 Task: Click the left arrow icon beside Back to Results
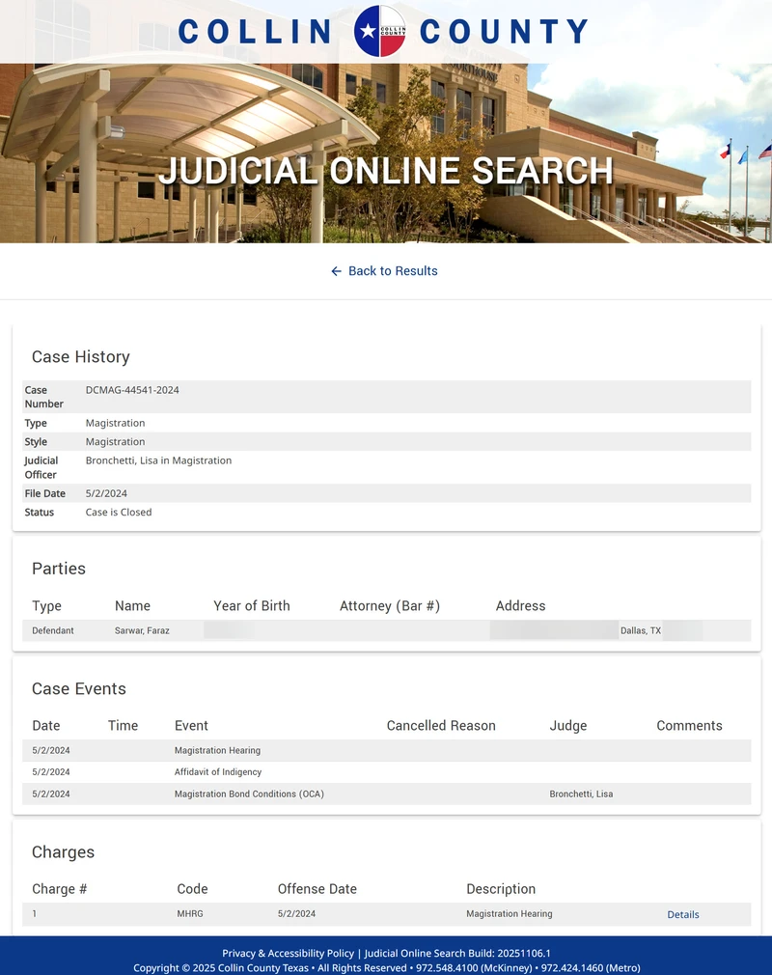pyautogui.click(x=336, y=271)
